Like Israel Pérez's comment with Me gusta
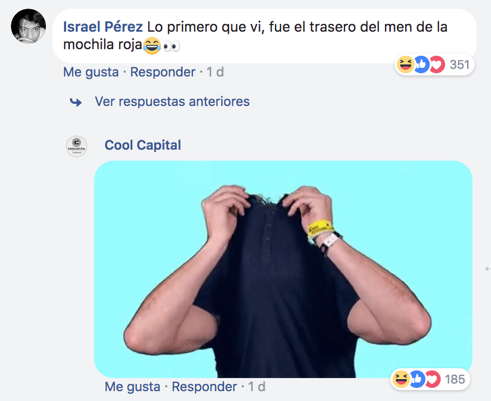The width and height of the screenshot is (491, 401). pyautogui.click(x=91, y=72)
